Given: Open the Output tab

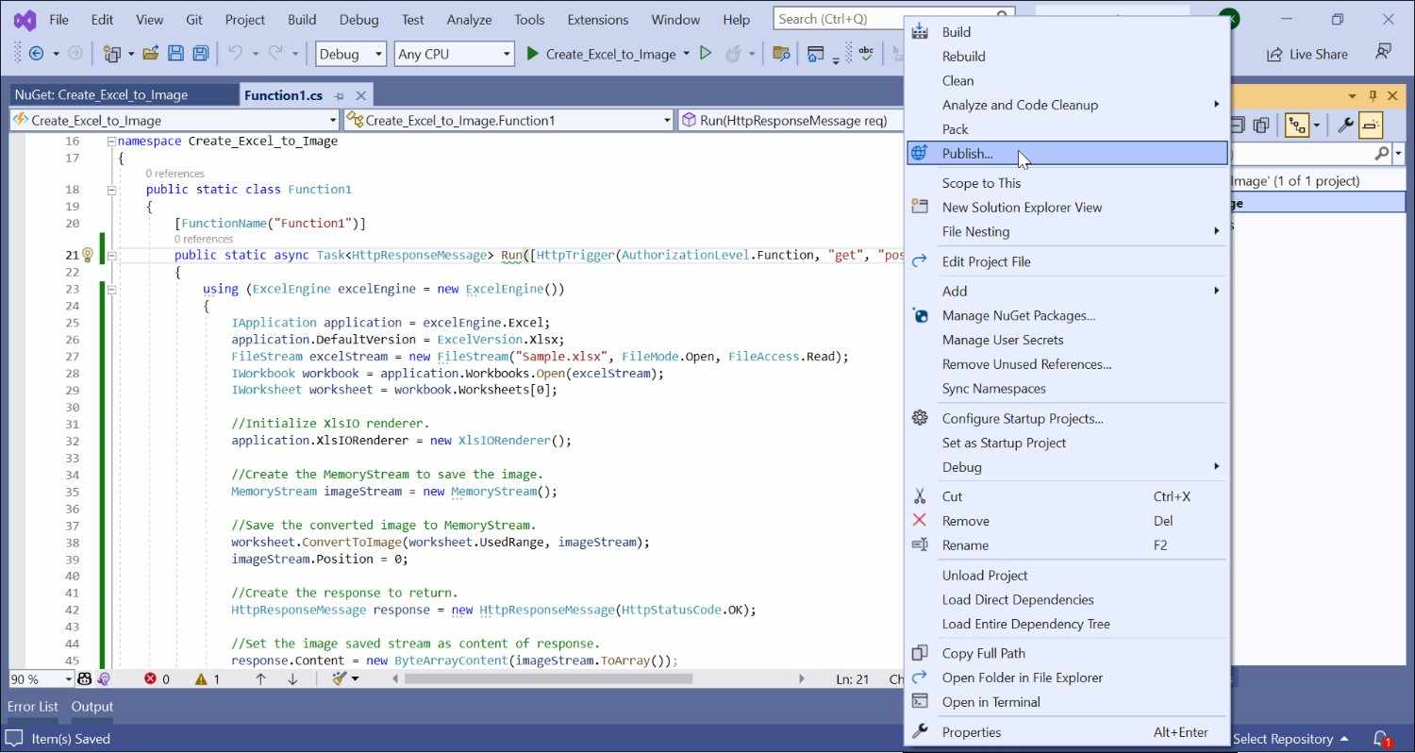Looking at the screenshot, I should 92,706.
